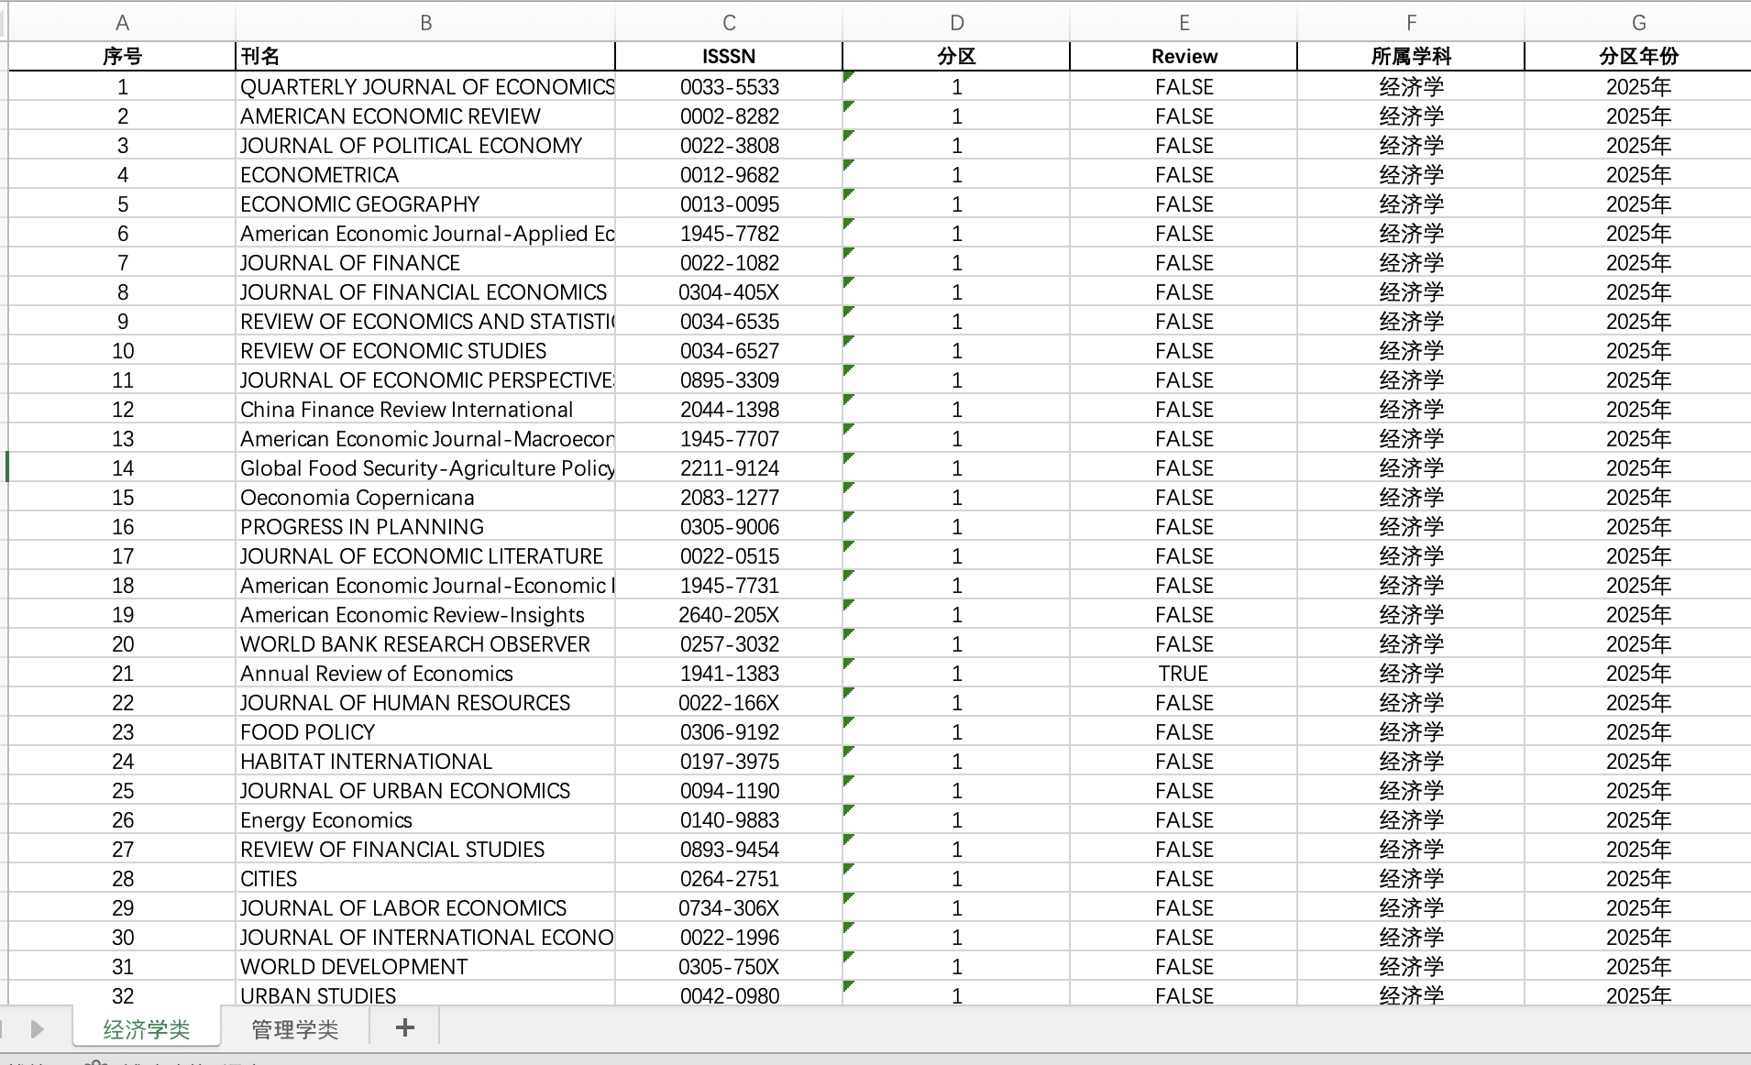This screenshot has height=1065, width=1751.
Task: Select the China Finance Review International cell
Action: point(425,409)
